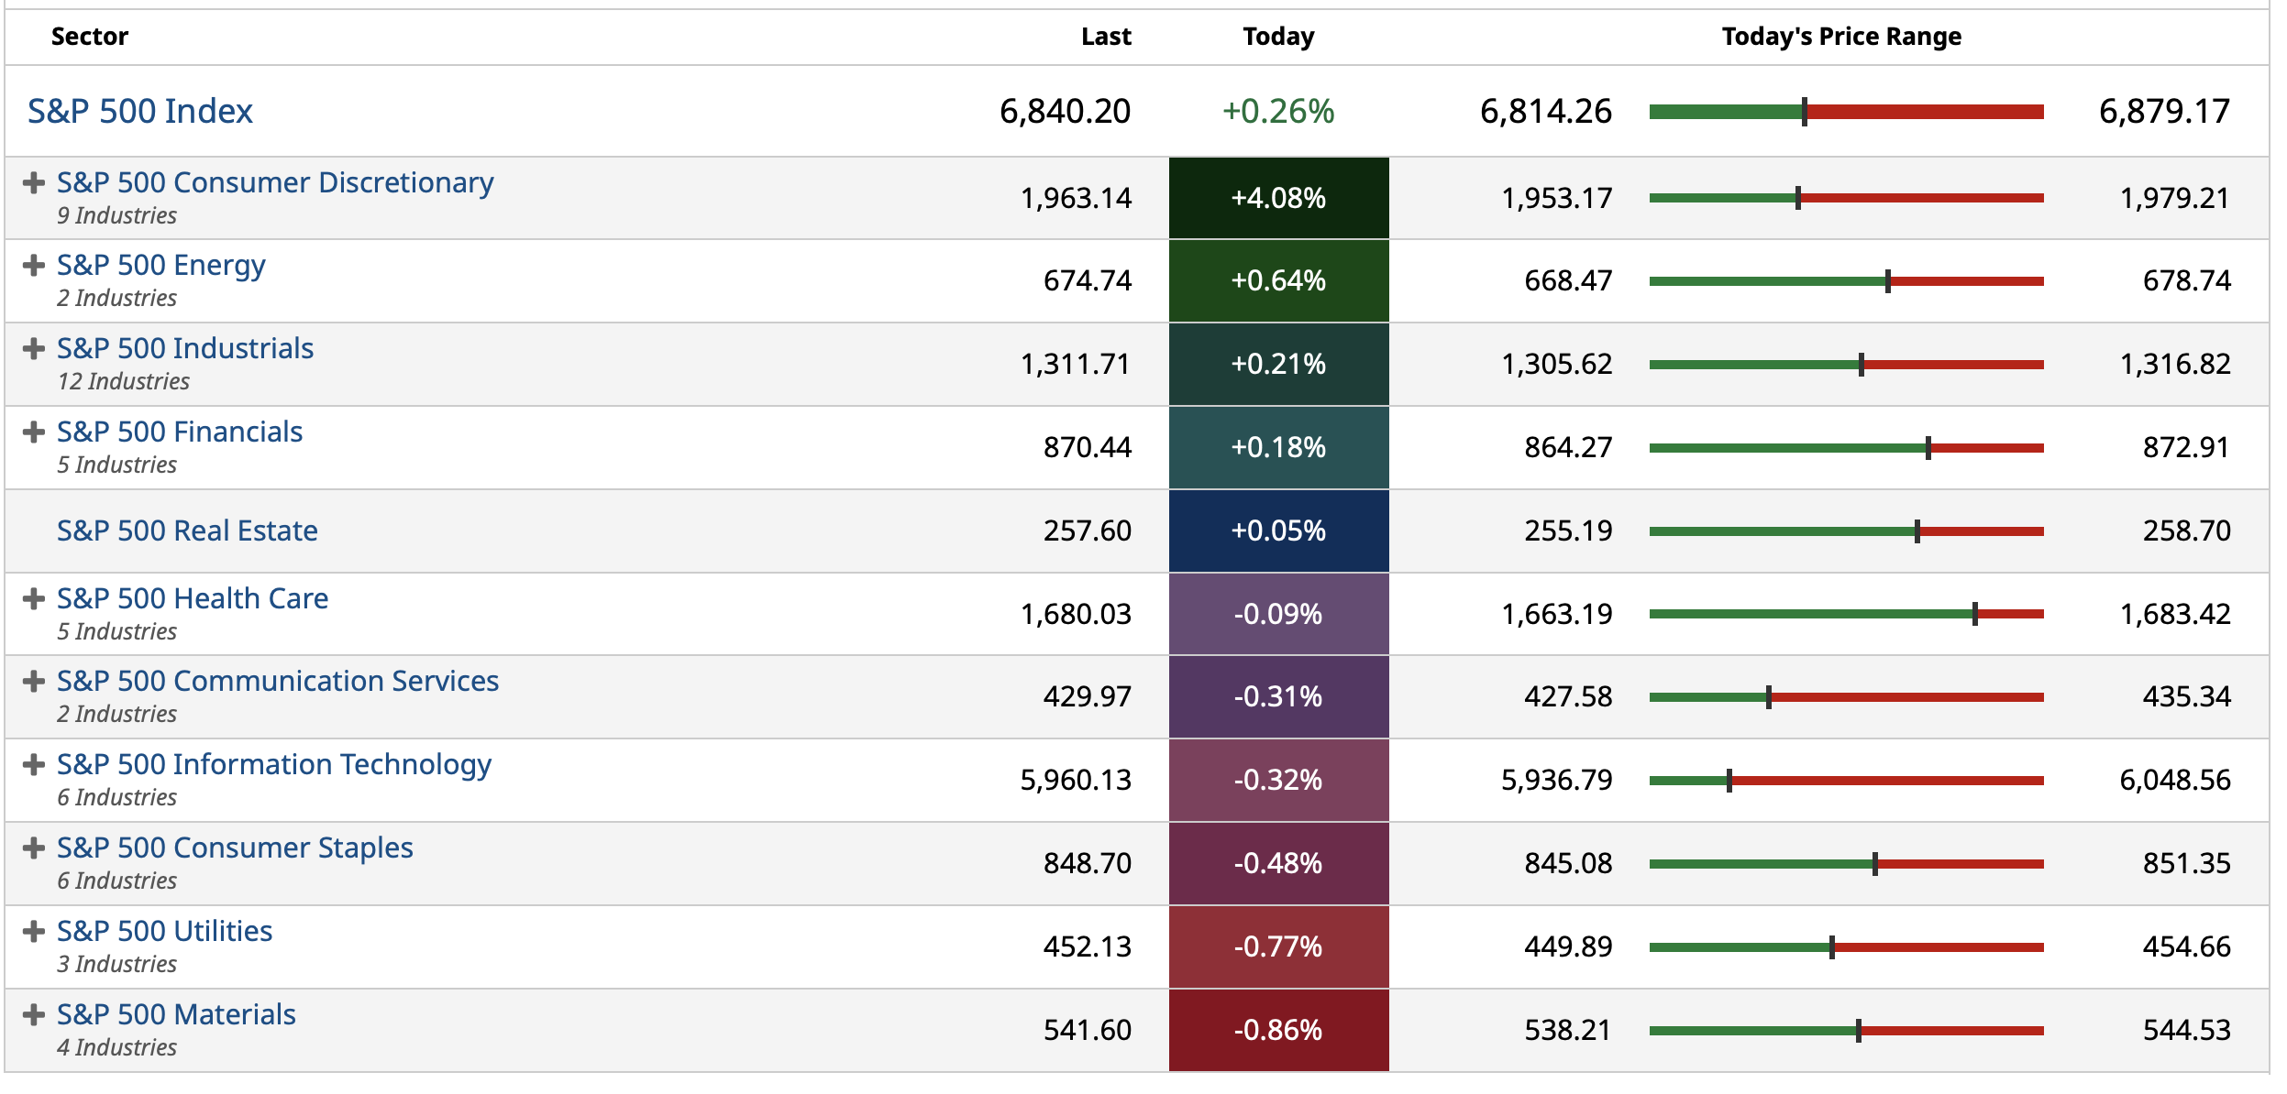Expand the Industrials sector plus icon
Viewport: 2287px width, 1094px height.
pyautogui.click(x=34, y=349)
